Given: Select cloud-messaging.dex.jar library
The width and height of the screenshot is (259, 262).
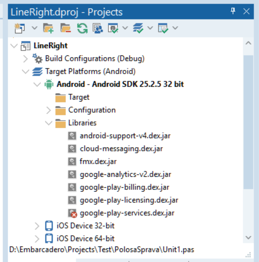Looking at the screenshot, I should pyautogui.click(x=121, y=149).
